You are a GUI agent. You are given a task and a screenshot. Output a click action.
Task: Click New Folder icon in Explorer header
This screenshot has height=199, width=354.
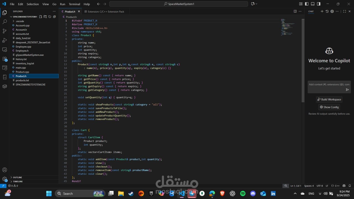pyautogui.click(x=45, y=17)
